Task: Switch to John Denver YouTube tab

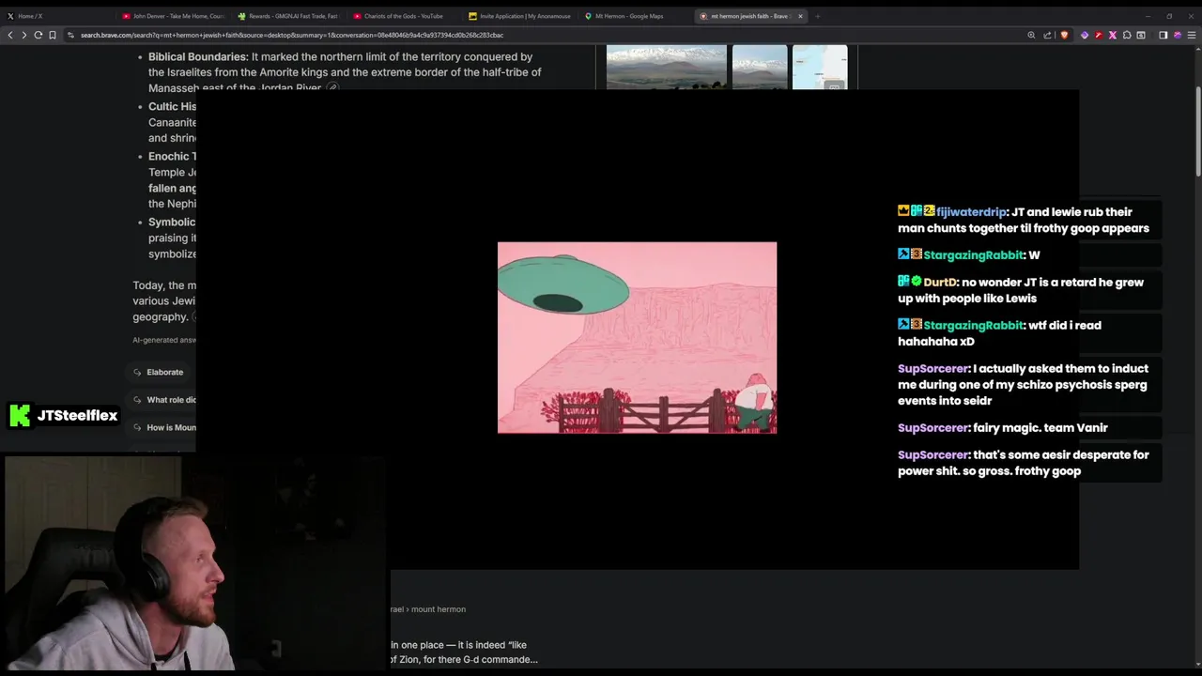Action: pos(173,16)
